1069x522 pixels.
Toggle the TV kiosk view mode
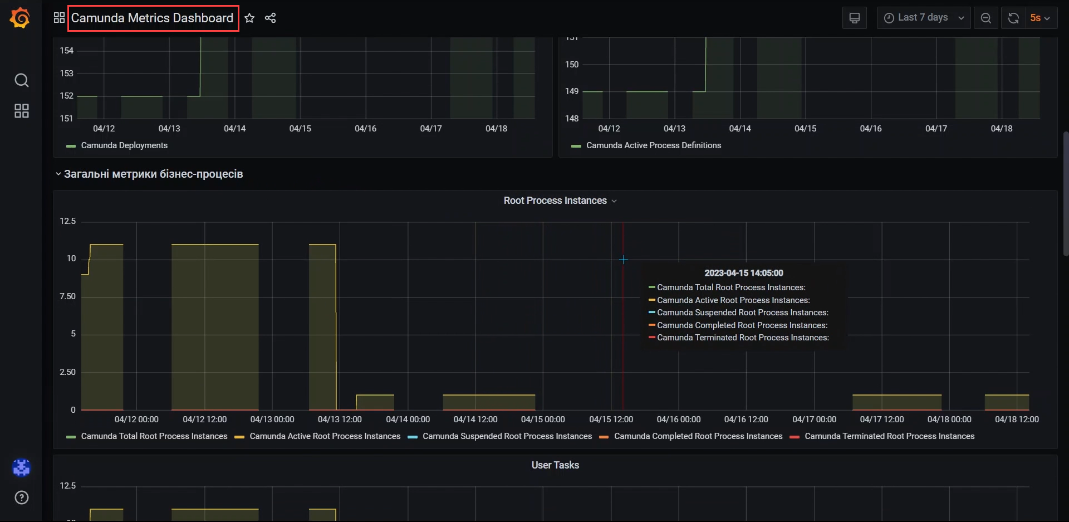tap(854, 18)
